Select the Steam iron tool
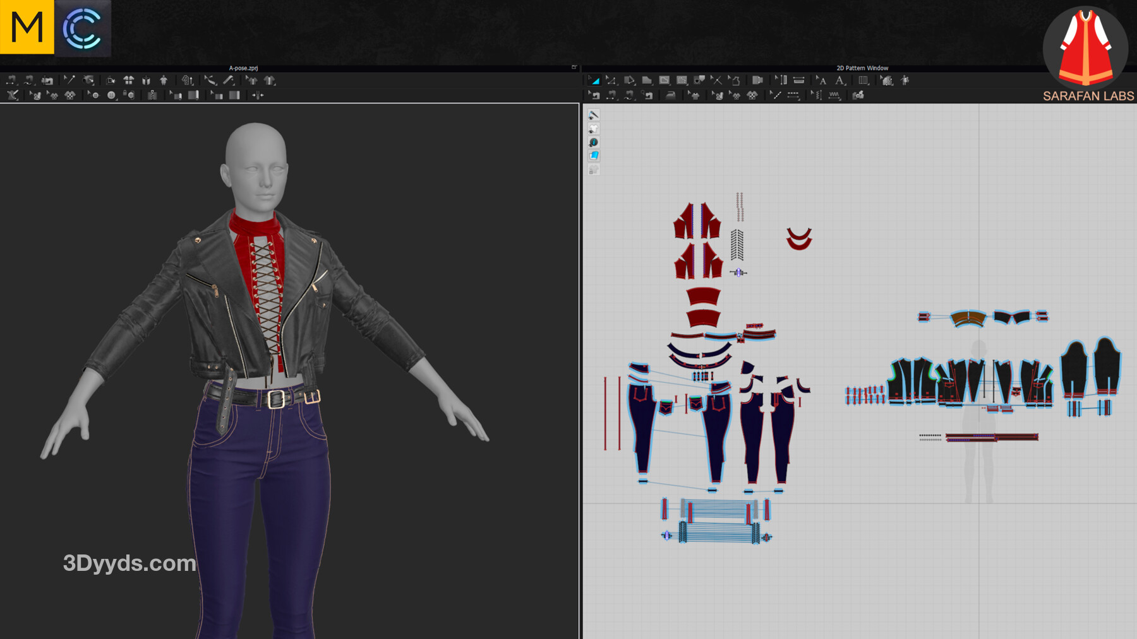Viewport: 1137px width, 639px height. (670, 95)
